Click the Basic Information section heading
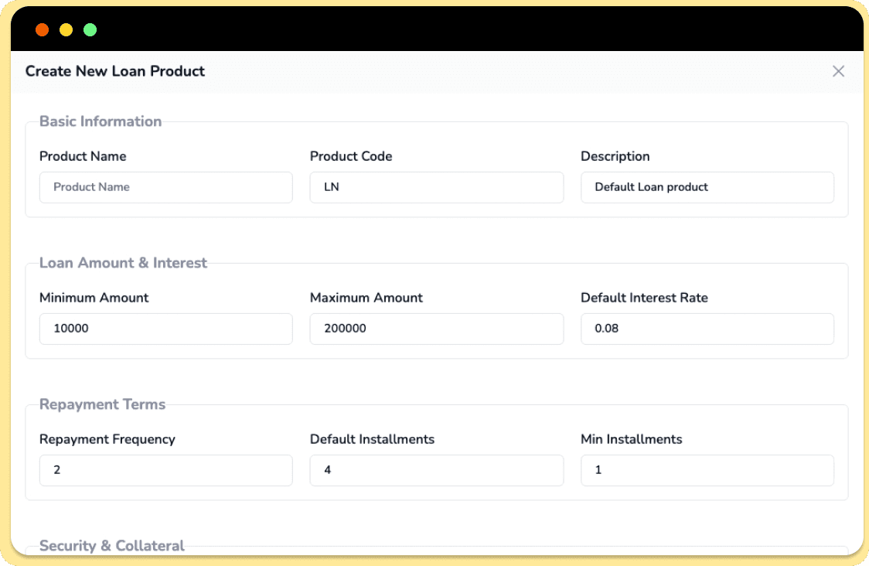This screenshot has height=566, width=869. point(101,121)
